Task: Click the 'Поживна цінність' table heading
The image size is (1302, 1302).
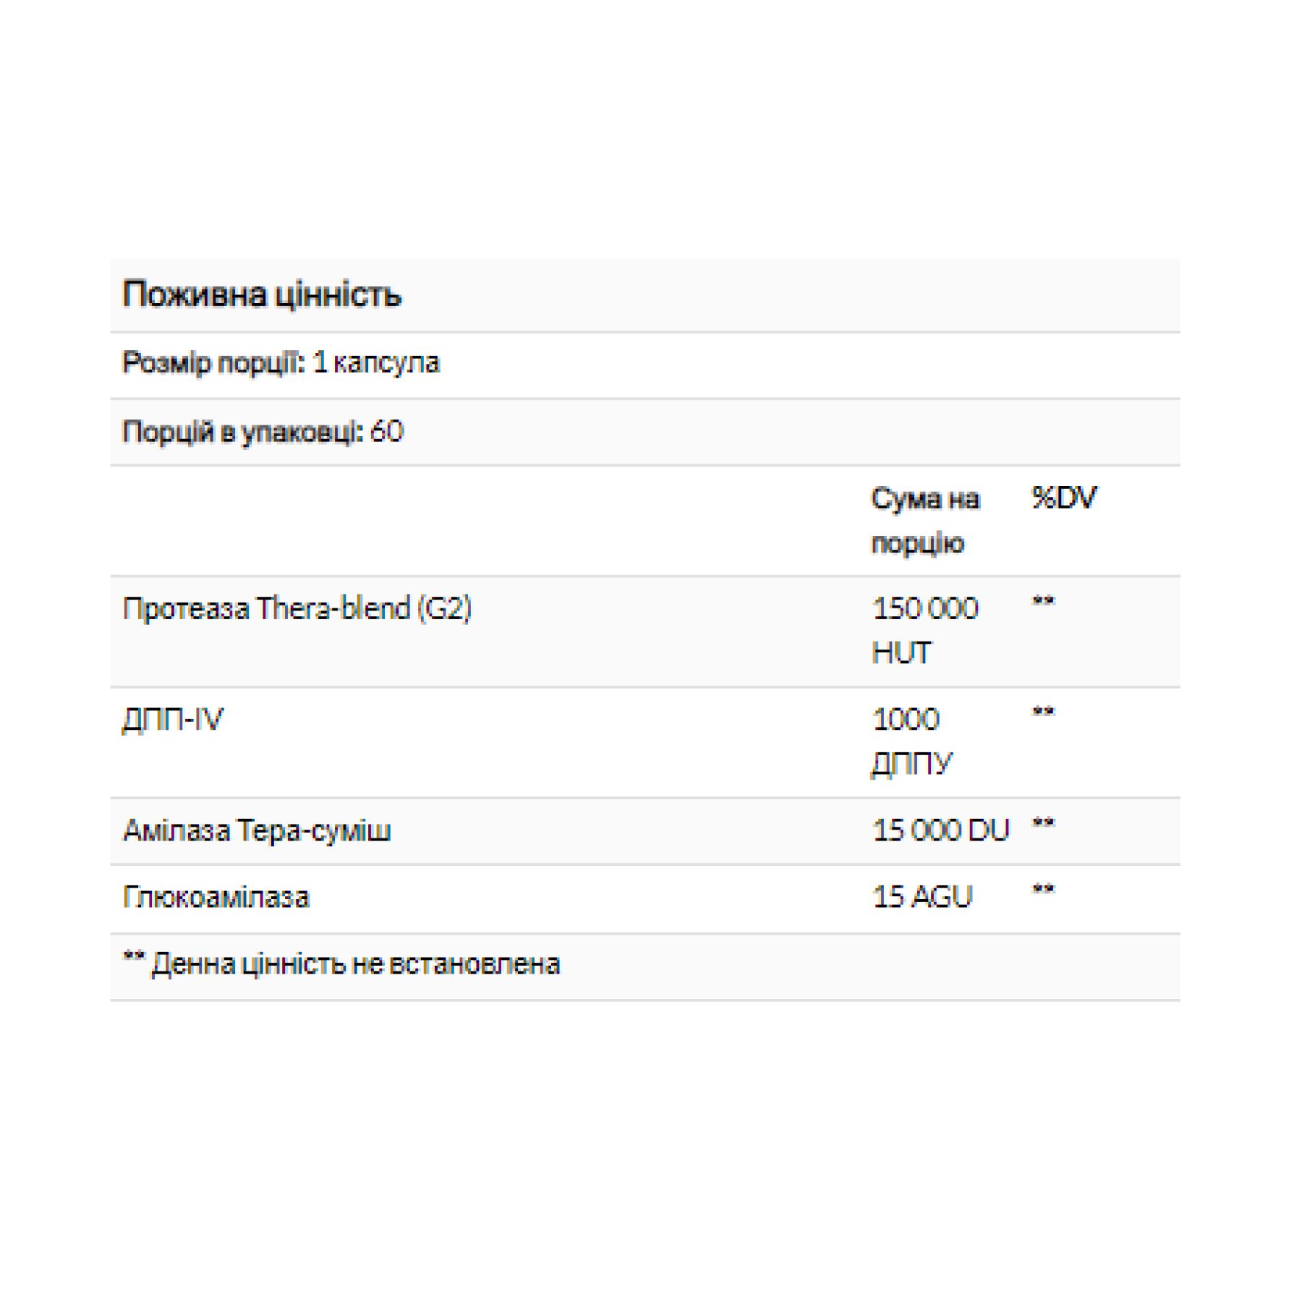Action: [x=262, y=294]
